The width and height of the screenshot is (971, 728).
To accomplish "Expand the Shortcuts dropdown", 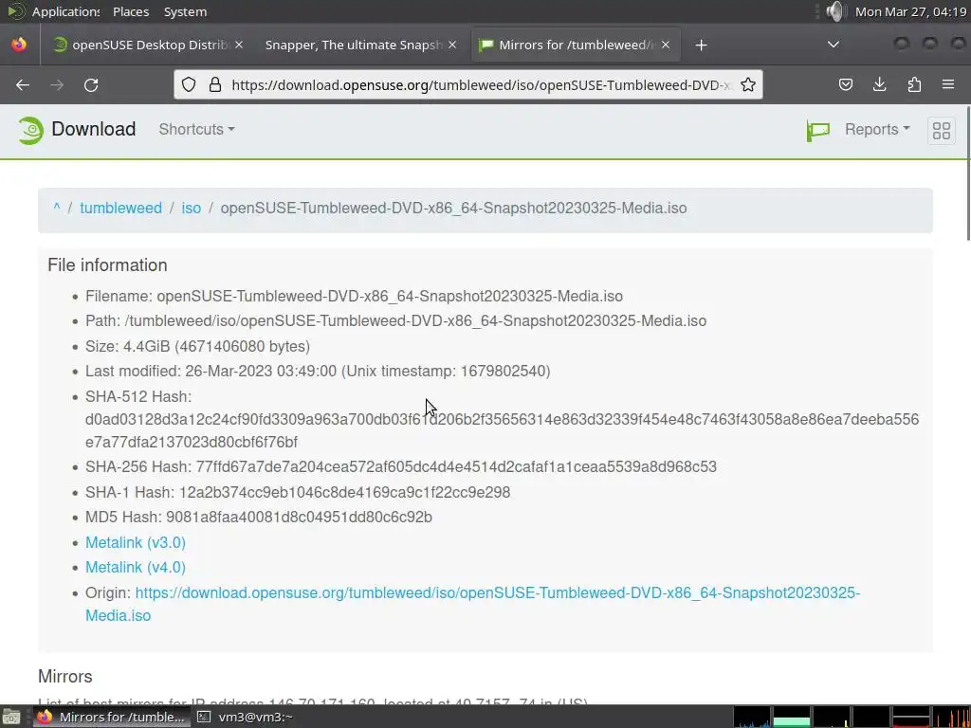I will click(196, 129).
